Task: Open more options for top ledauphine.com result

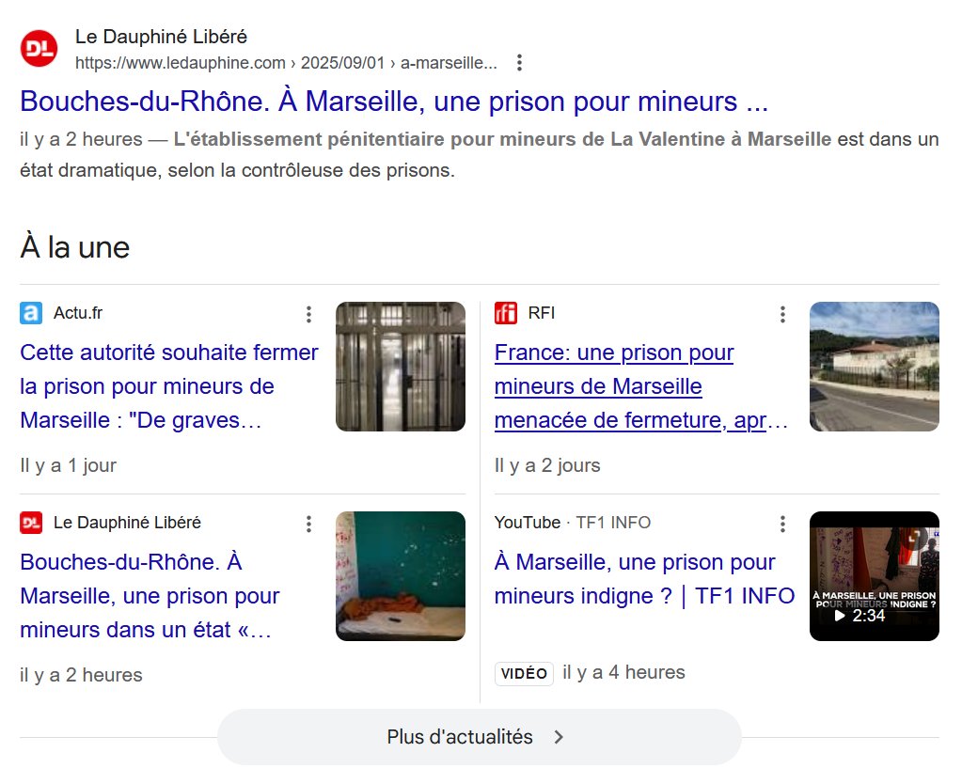Action: tap(520, 63)
